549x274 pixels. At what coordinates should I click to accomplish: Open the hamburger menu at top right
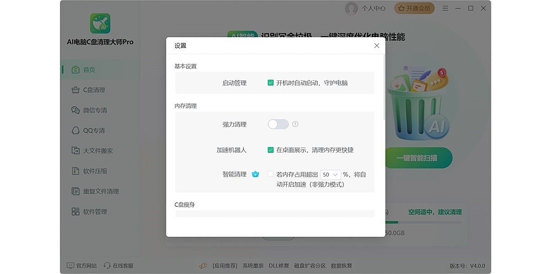445,8
